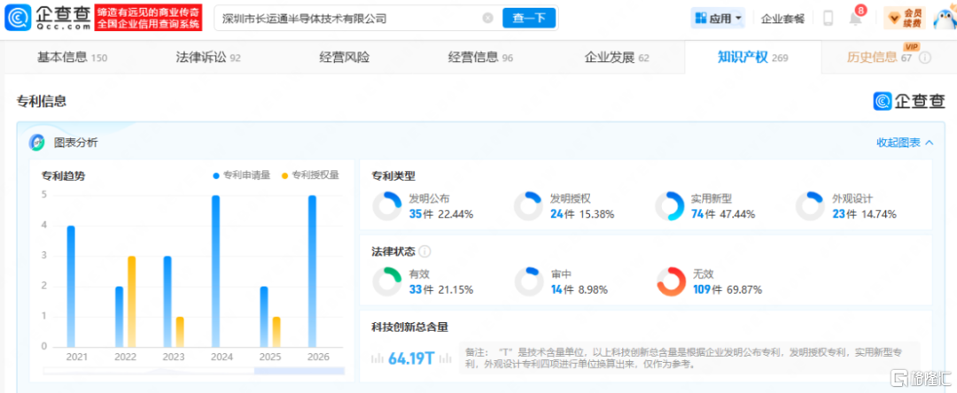This screenshot has width=957, height=393.
Task: Click the 2025 axis label
Action: pyautogui.click(x=269, y=357)
